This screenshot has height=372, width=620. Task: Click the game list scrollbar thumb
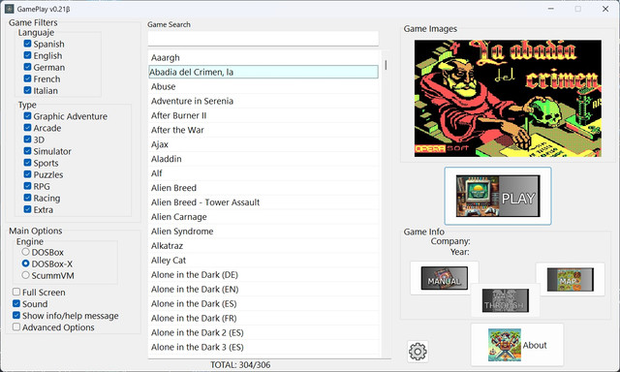tap(386, 65)
